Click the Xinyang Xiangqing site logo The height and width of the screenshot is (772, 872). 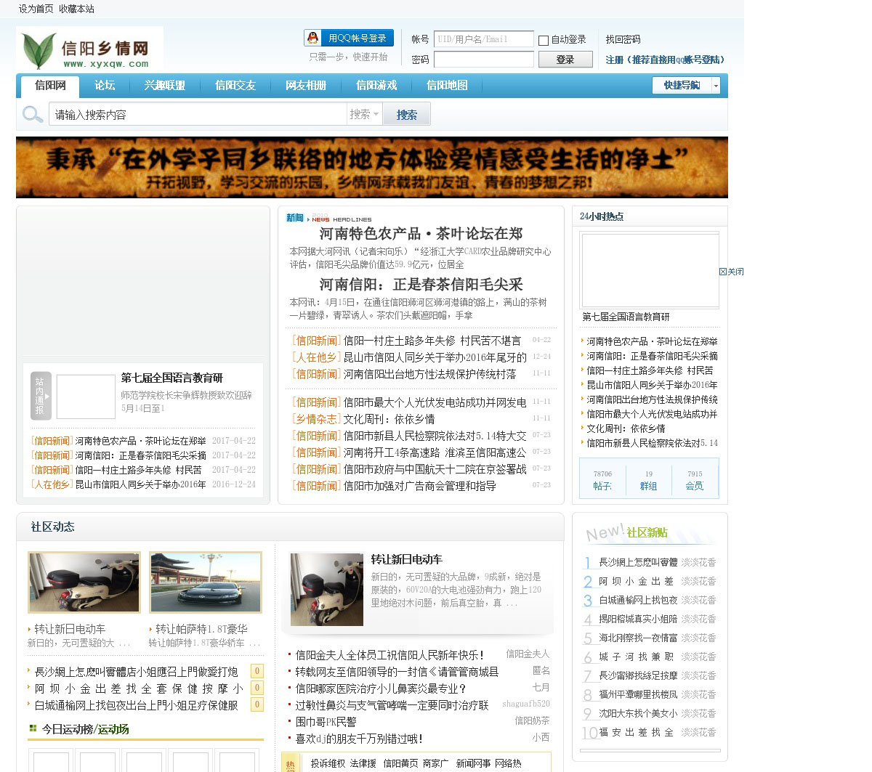pos(89,49)
